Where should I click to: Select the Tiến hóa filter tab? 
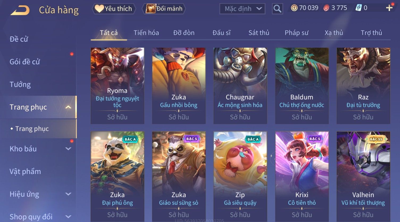[x=146, y=33]
